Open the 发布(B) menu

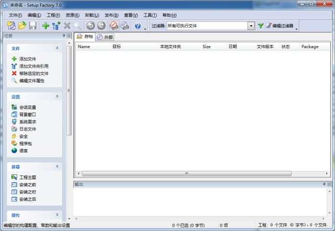coord(112,15)
